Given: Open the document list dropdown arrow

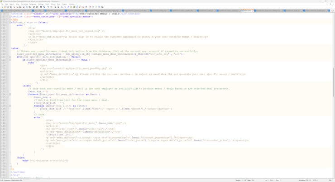Looking at the screenshot, I should (x=330, y=4).
